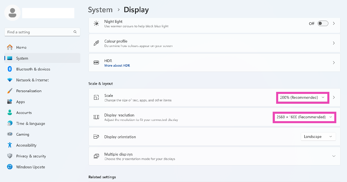Click the Gaming controller icon
Screen dimensions: 347x182
tap(10, 134)
